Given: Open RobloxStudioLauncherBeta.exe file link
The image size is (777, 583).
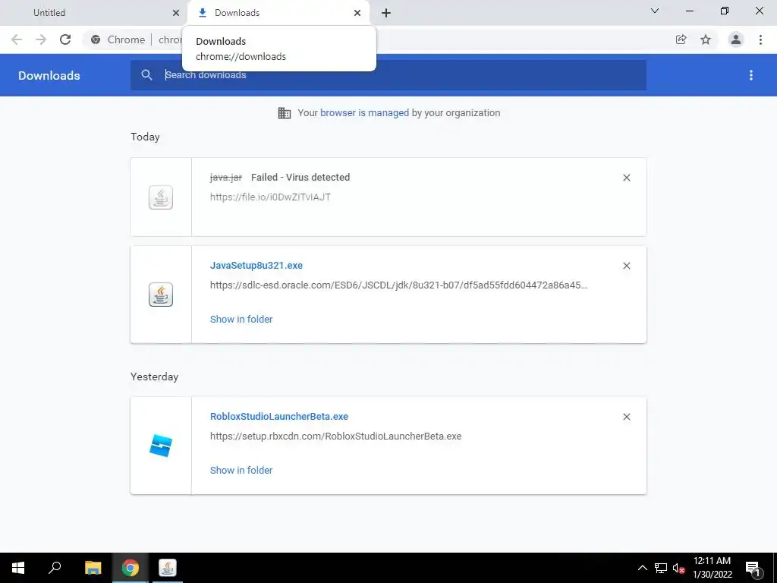Looking at the screenshot, I should point(279,417).
